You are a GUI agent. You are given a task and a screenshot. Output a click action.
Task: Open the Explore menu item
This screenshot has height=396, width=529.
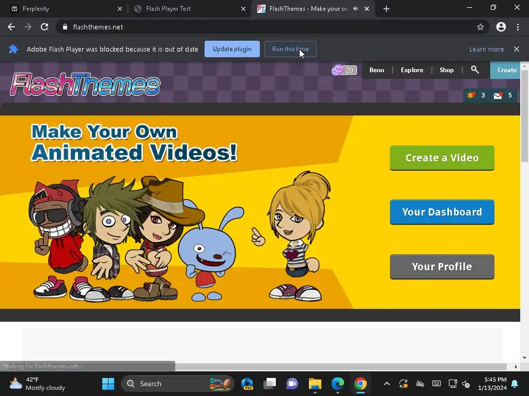[x=412, y=70]
